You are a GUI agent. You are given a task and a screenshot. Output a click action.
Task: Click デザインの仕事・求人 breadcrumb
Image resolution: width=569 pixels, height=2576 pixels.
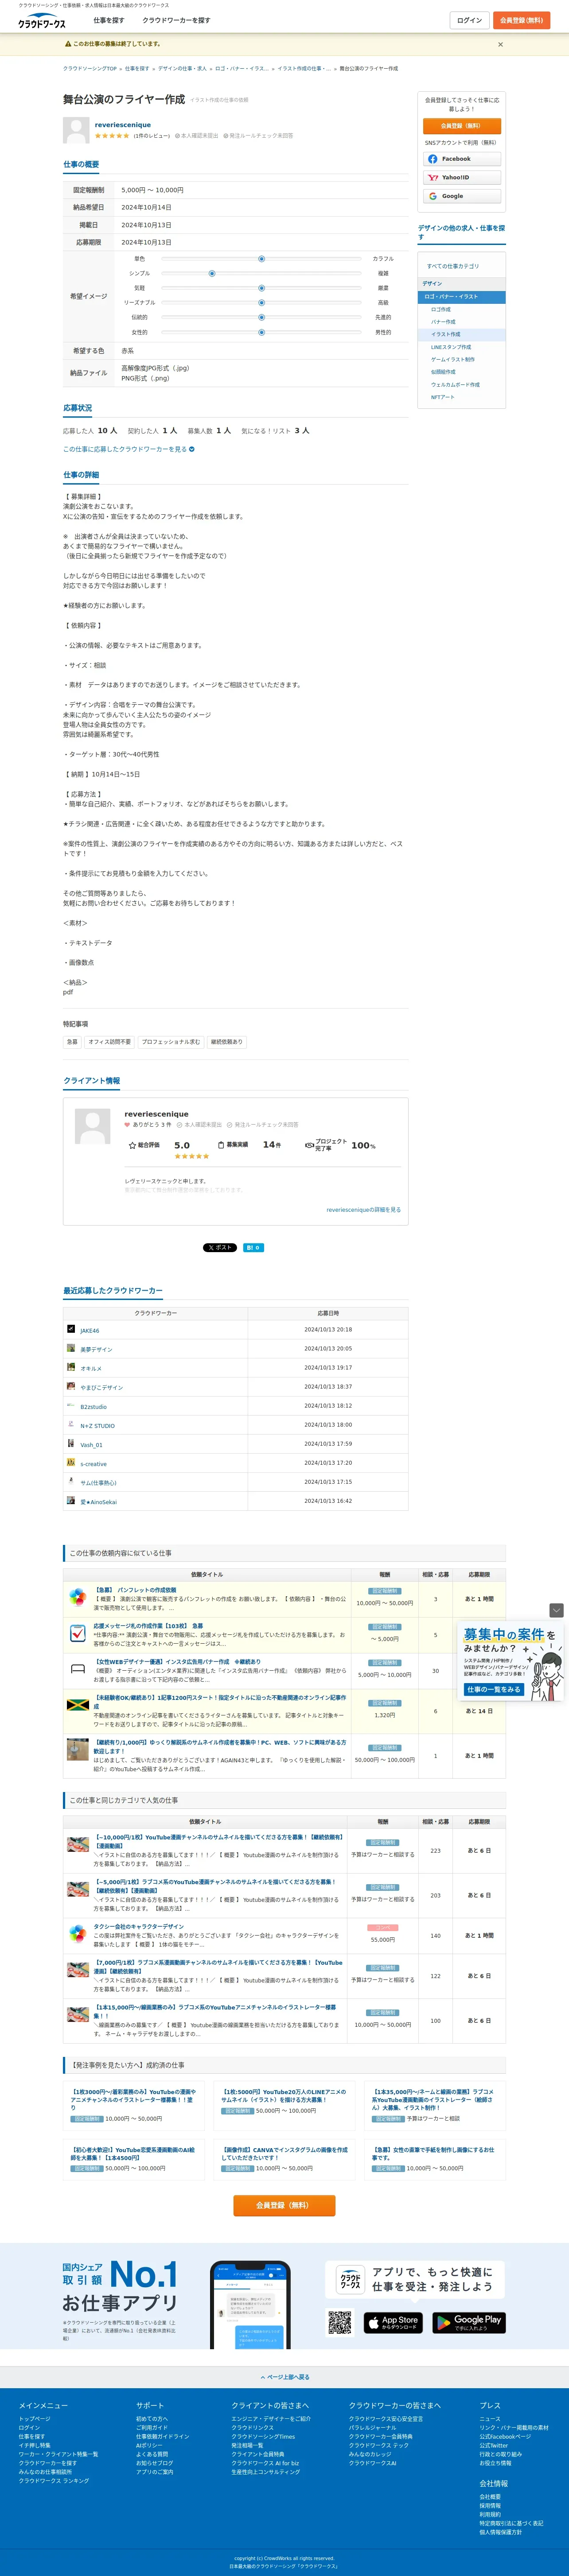pyautogui.click(x=182, y=69)
